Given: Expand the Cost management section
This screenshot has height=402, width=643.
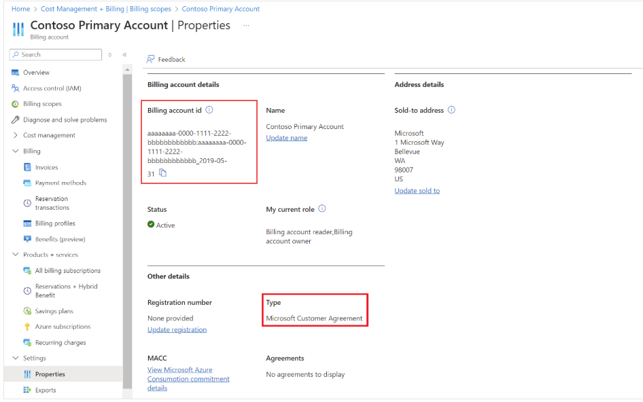Looking at the screenshot, I should pos(15,135).
